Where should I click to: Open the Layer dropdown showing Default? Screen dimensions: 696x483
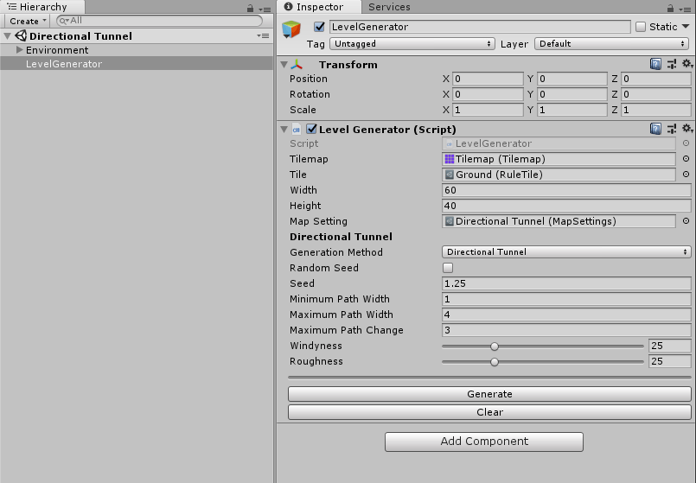[x=611, y=43]
